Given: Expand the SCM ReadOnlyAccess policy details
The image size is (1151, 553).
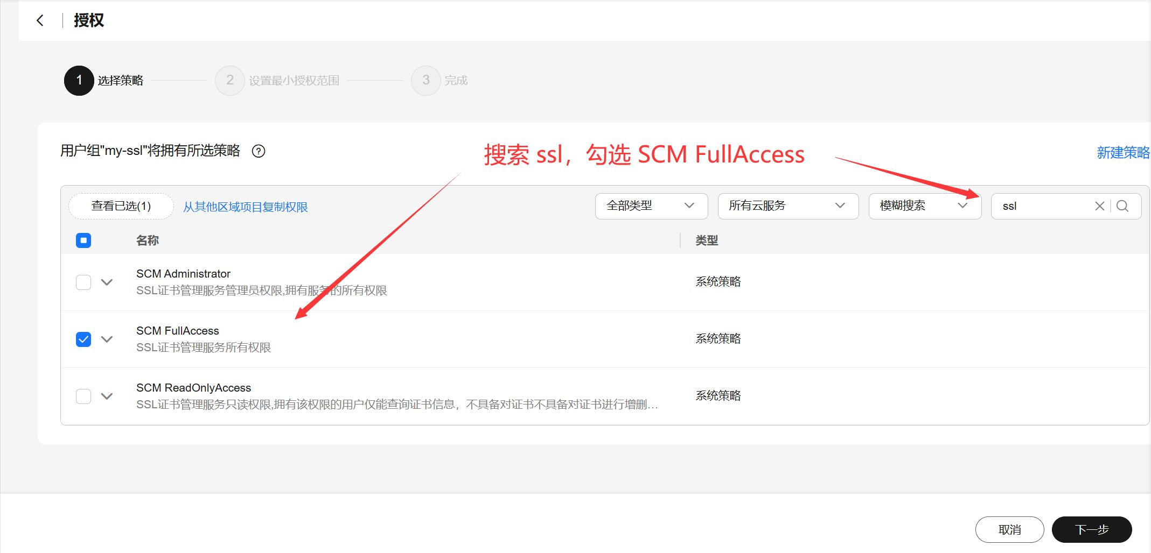Looking at the screenshot, I should click(107, 396).
